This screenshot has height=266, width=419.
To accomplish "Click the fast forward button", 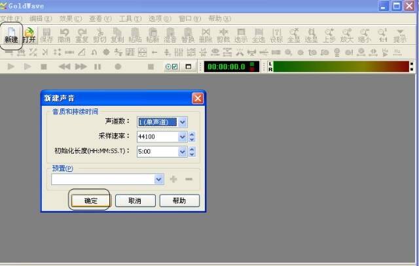I will coord(81,67).
